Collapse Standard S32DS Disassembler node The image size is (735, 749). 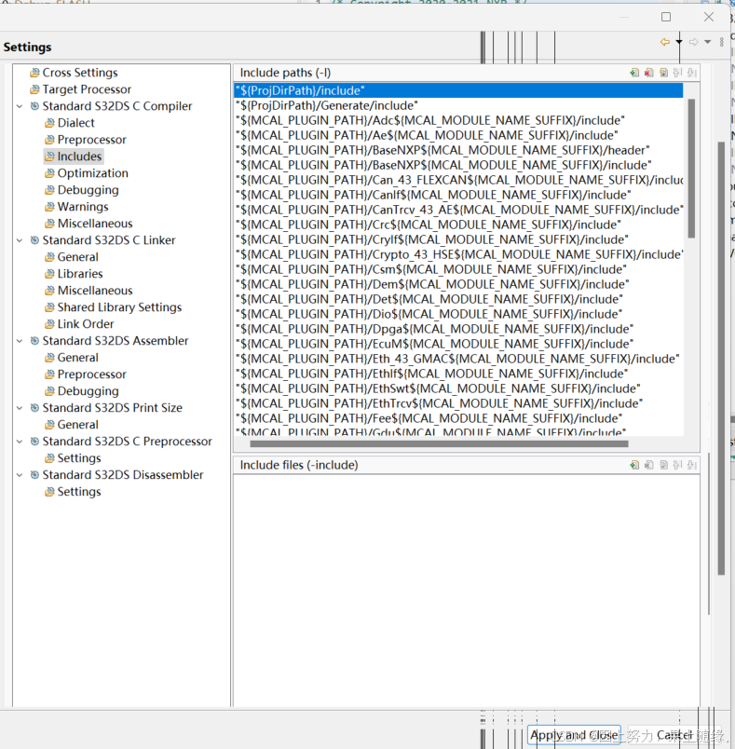20,475
